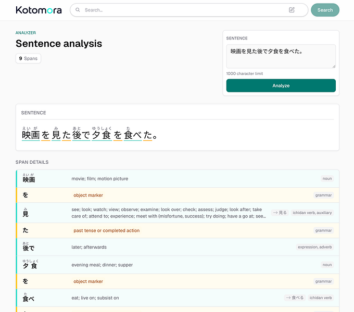354x312 pixels.
Task: Click the Analyze button
Action: point(281,85)
